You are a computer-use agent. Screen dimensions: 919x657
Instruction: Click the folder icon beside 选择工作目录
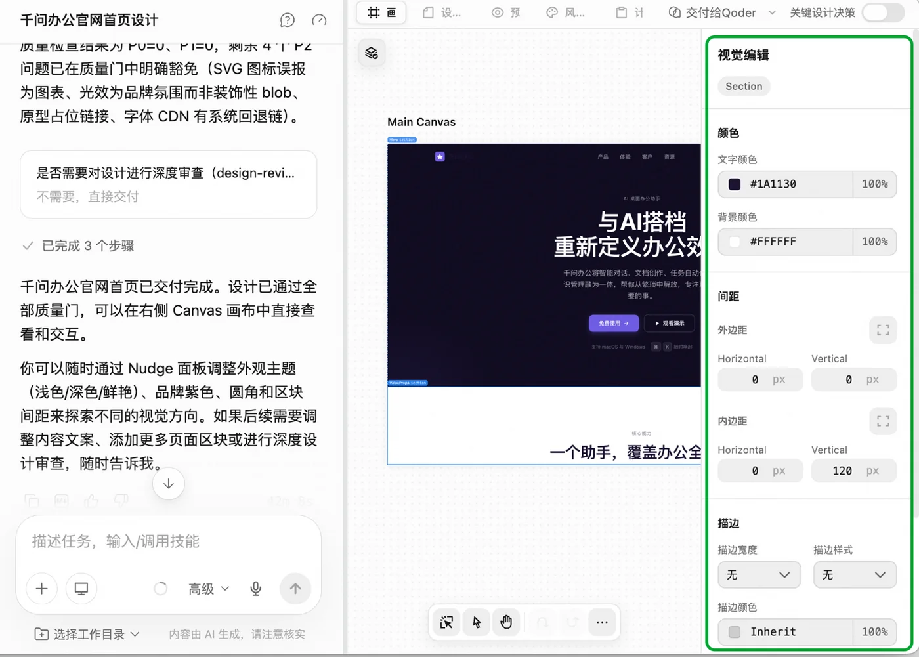pos(41,634)
